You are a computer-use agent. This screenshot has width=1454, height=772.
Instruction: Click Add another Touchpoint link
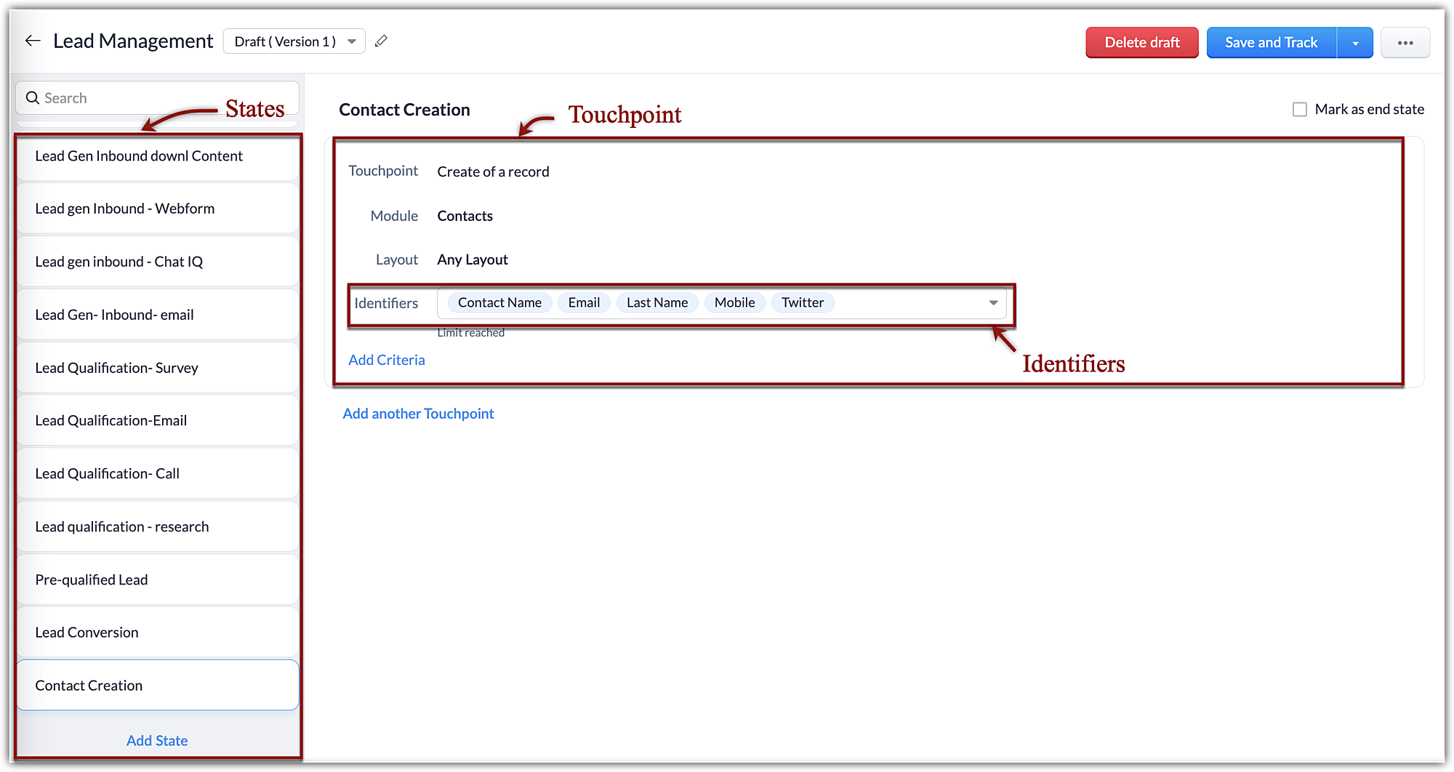point(418,414)
